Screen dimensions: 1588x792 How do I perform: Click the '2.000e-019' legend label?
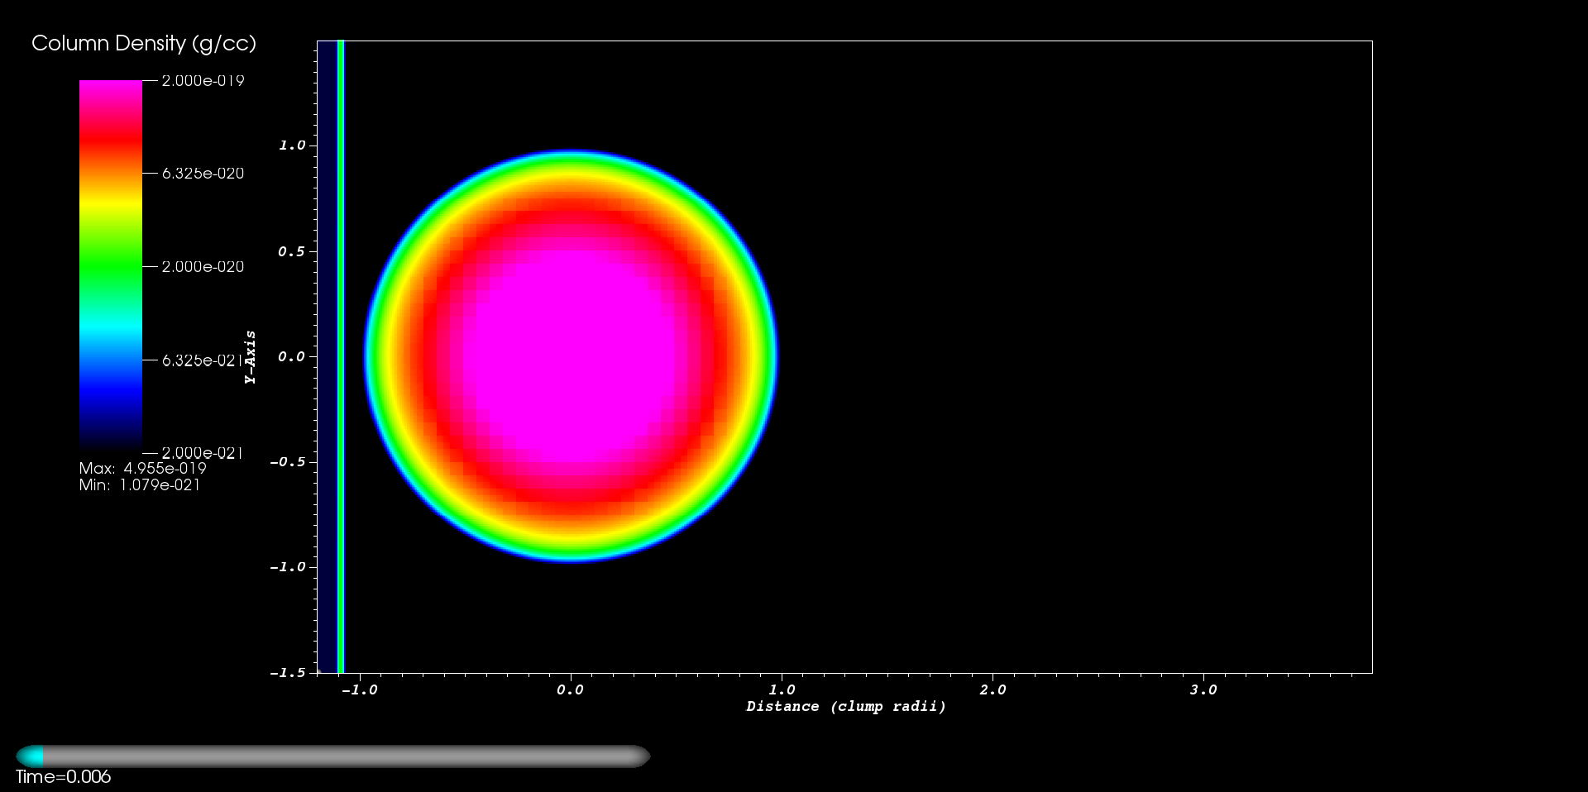tap(203, 80)
